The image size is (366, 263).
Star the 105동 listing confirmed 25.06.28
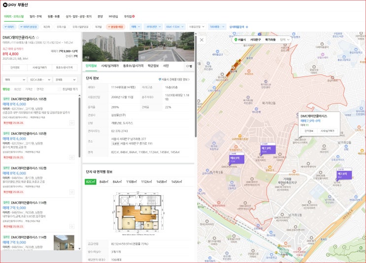[72, 123]
